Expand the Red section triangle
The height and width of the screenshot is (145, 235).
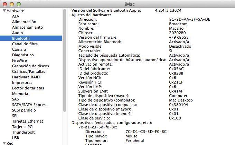[x=3, y=143]
